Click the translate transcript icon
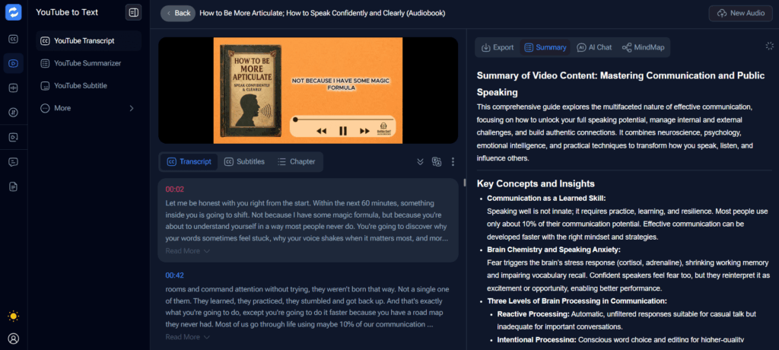779x350 pixels. (437, 161)
